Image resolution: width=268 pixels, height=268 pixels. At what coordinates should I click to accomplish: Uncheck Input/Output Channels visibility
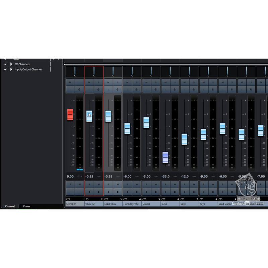point(5,69)
